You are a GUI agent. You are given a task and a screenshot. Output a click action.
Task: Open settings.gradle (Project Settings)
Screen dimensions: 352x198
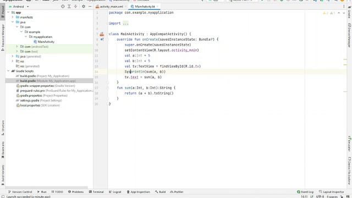tap(39, 101)
